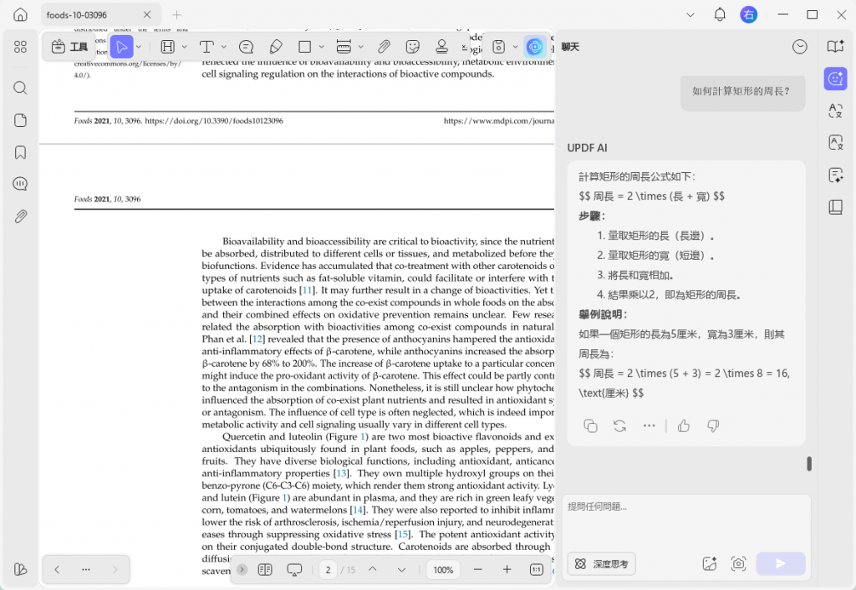Open the ellipsis menu in bottom-left navigation
856x590 pixels.
coord(86,569)
